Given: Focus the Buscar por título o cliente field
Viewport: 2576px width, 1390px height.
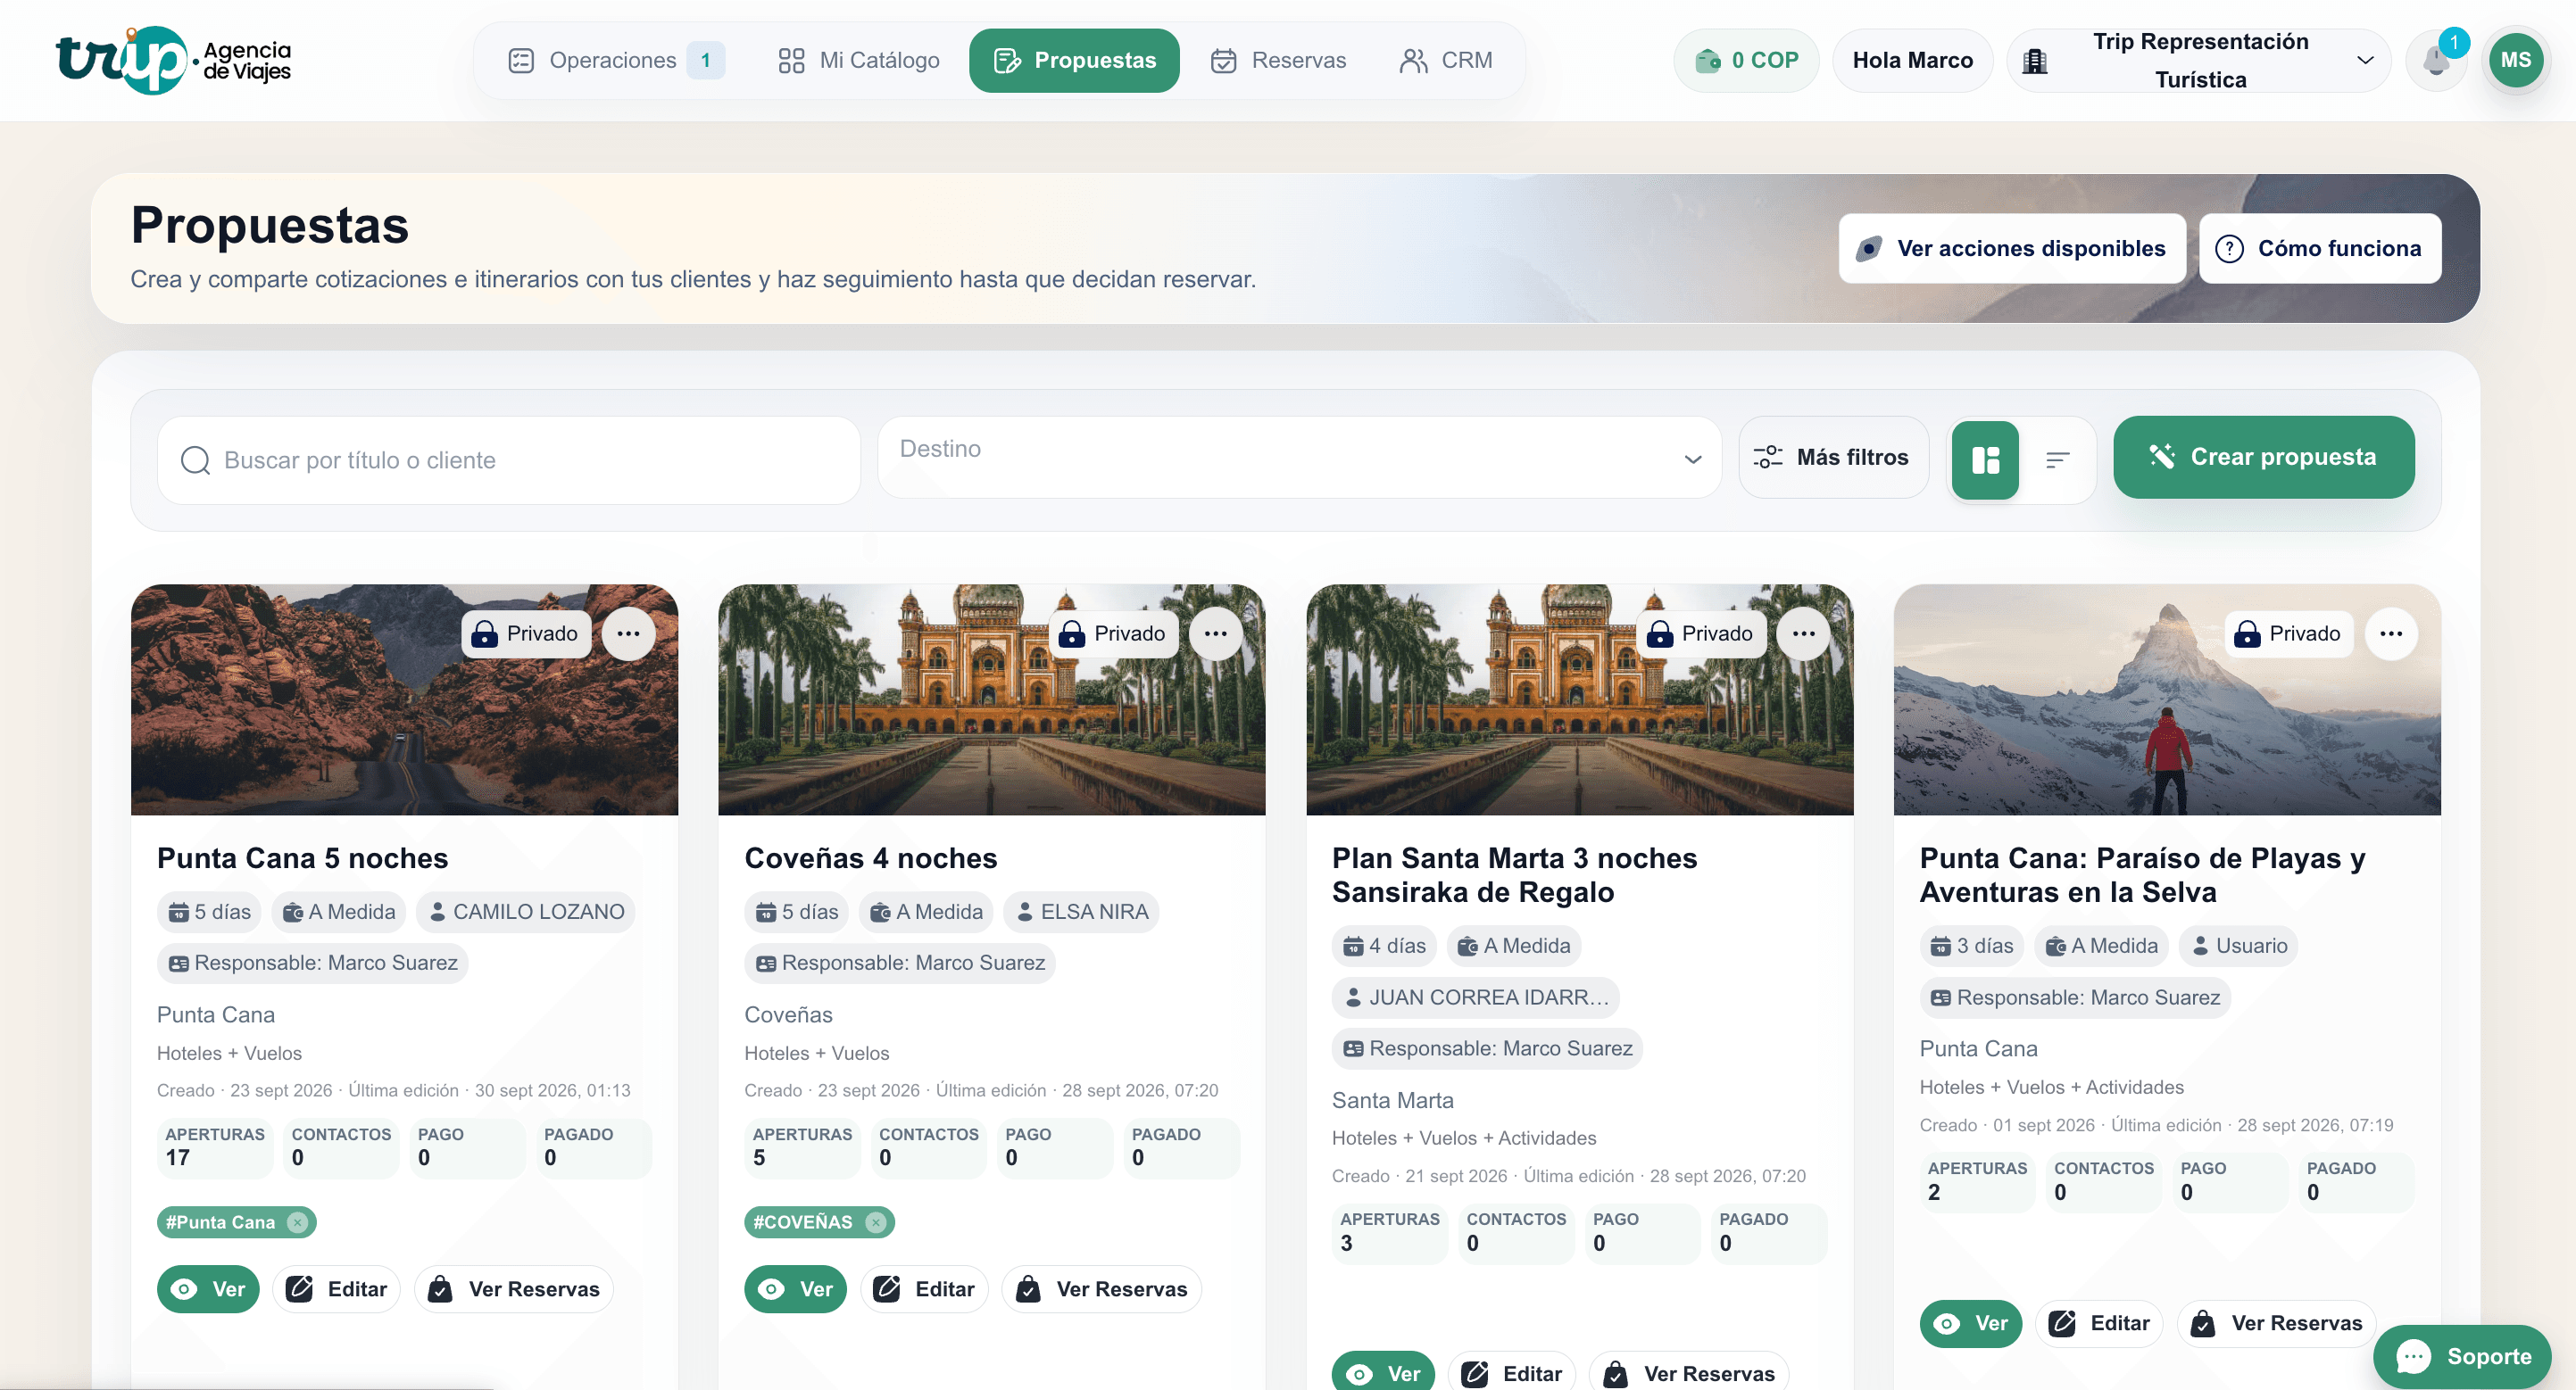Looking at the screenshot, I should tap(509, 459).
